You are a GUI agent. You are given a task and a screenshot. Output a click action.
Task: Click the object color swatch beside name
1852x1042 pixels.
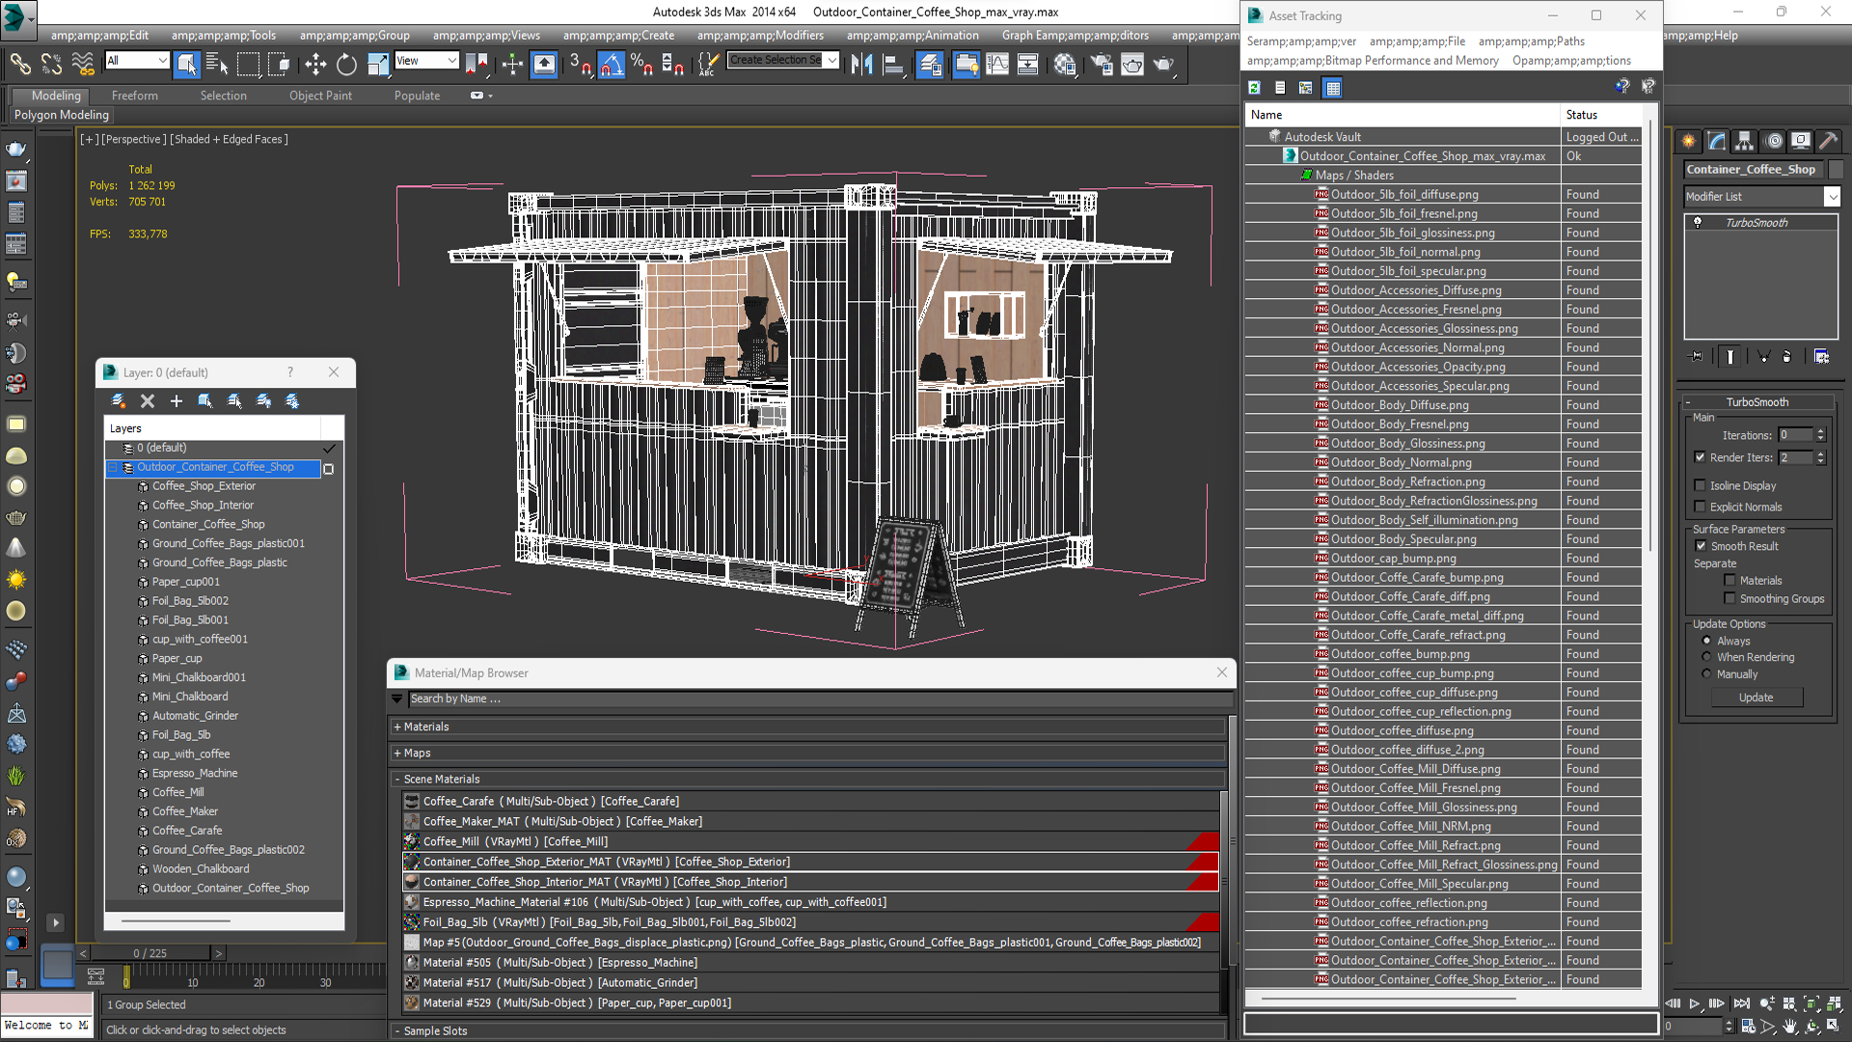pos(1836,169)
